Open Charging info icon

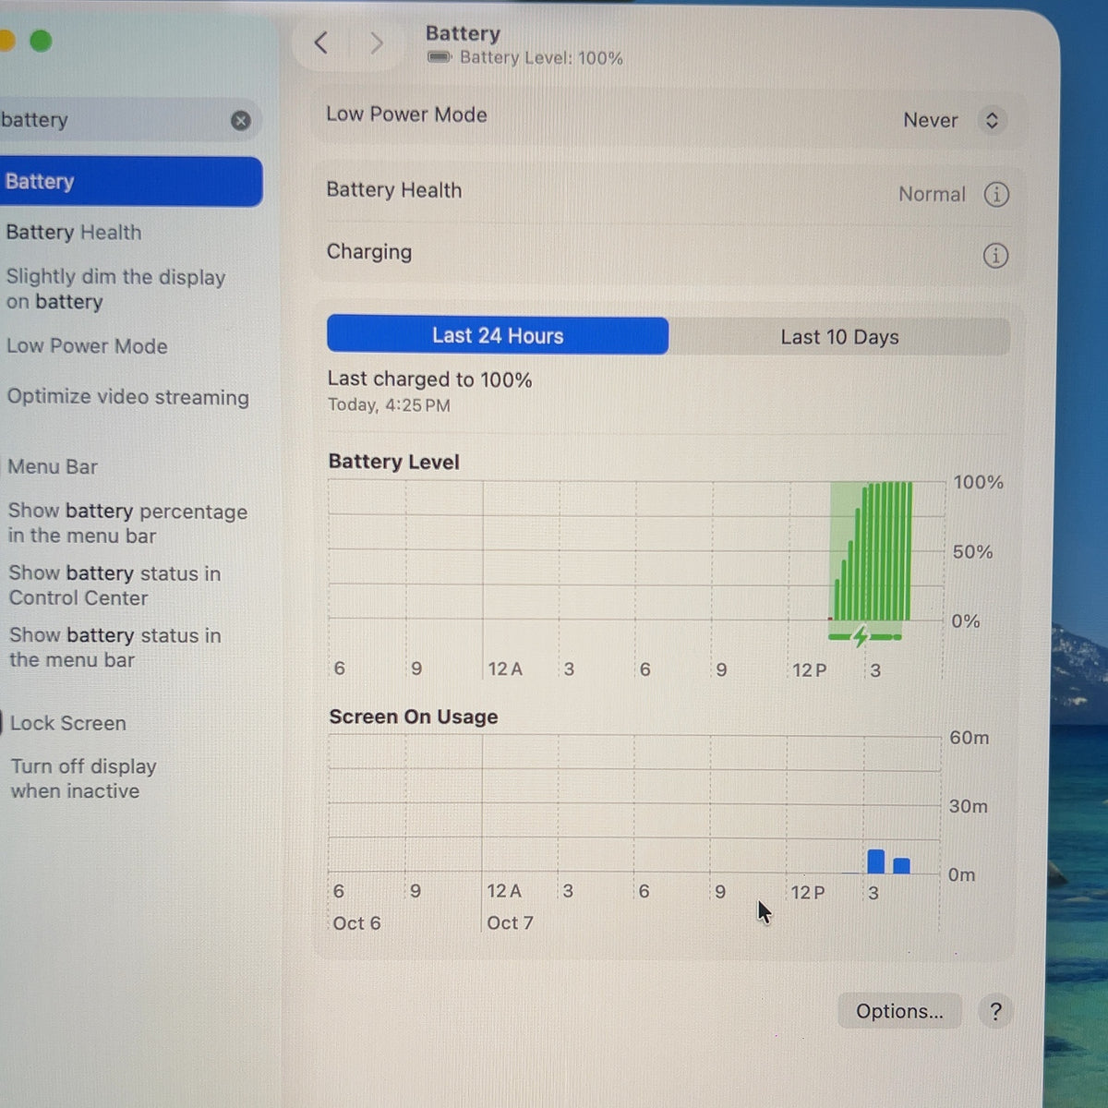[x=995, y=256]
